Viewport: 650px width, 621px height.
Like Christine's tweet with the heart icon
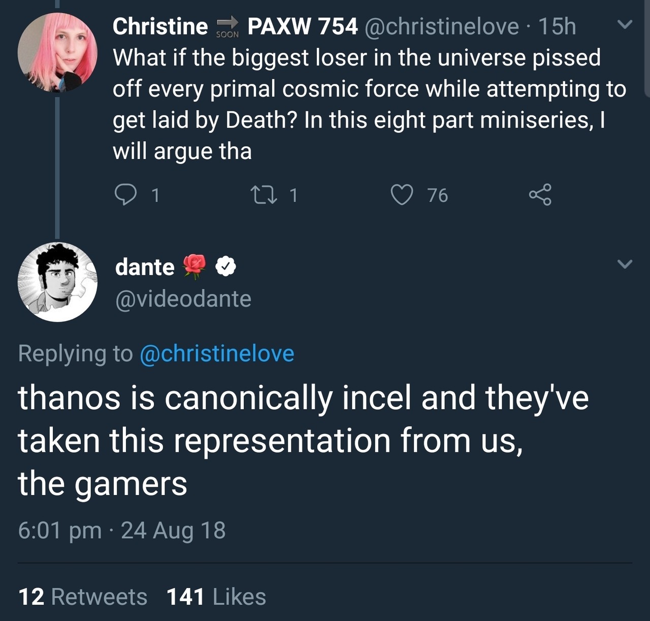402,195
